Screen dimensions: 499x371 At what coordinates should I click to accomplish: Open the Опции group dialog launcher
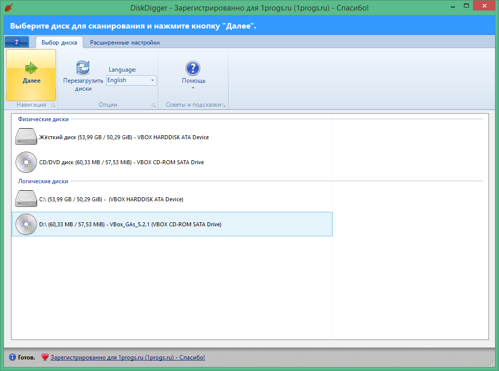click(153, 105)
